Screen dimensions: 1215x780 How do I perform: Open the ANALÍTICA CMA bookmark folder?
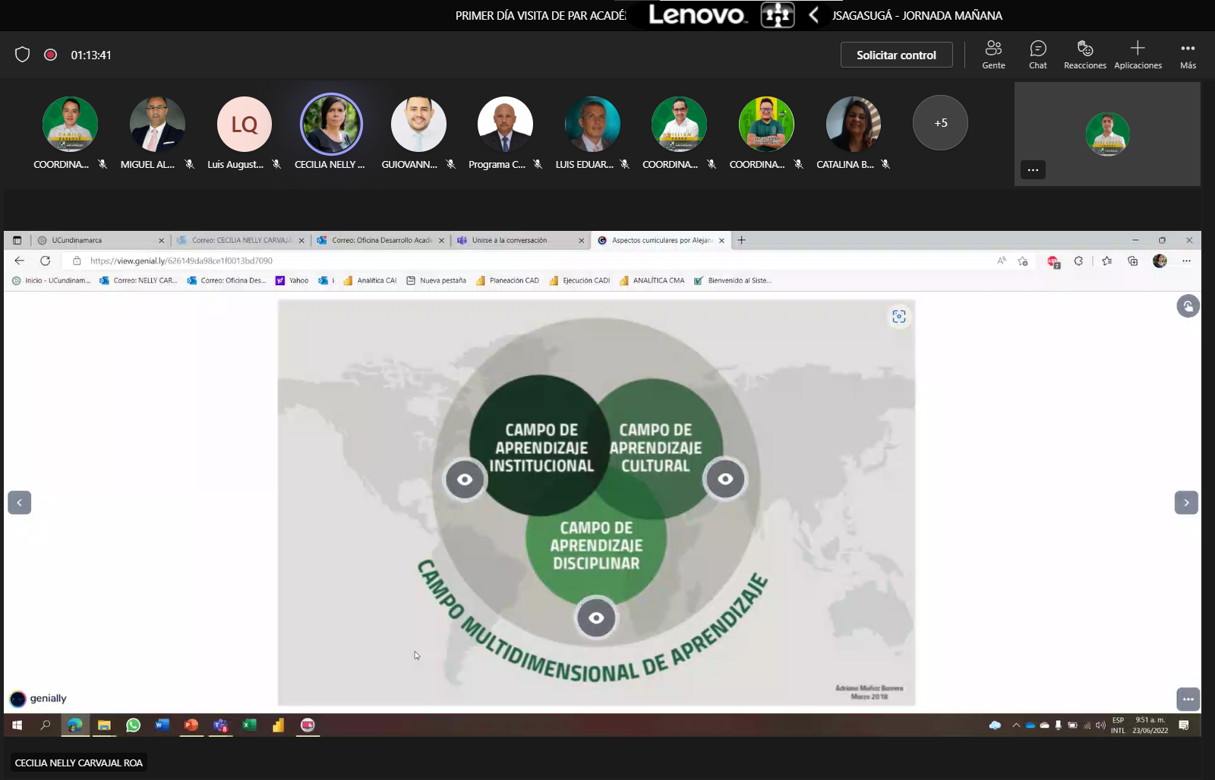(x=652, y=280)
